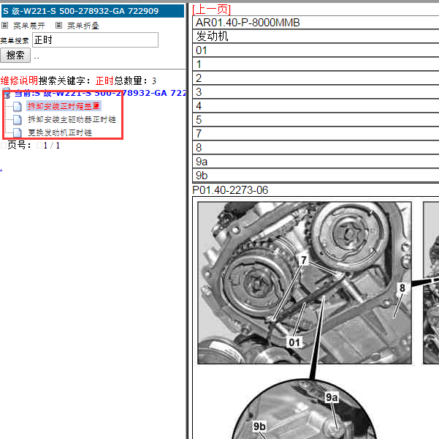Click callout label 9a in the inset

pyautogui.click(x=332, y=397)
